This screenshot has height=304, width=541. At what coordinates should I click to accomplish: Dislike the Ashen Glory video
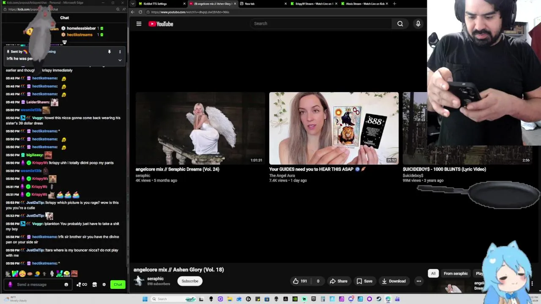click(318, 281)
